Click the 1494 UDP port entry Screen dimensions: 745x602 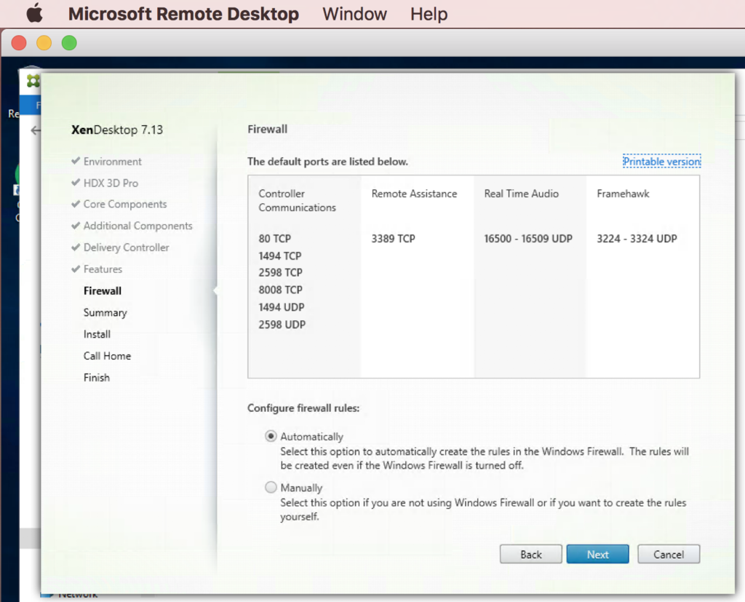(282, 307)
